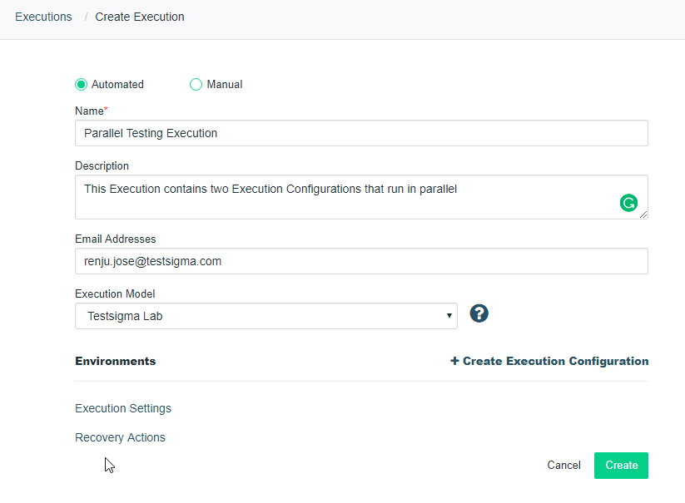
Task: Click the Email Addresses input field
Action: 361,261
